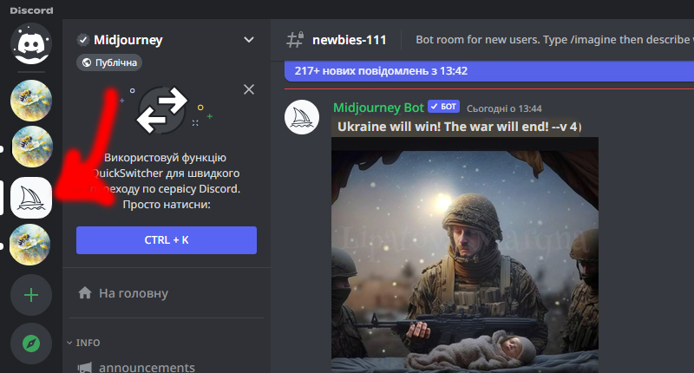The height and width of the screenshot is (373, 694).
Task: Open the generated soldier image thumbnail
Action: click(465, 255)
